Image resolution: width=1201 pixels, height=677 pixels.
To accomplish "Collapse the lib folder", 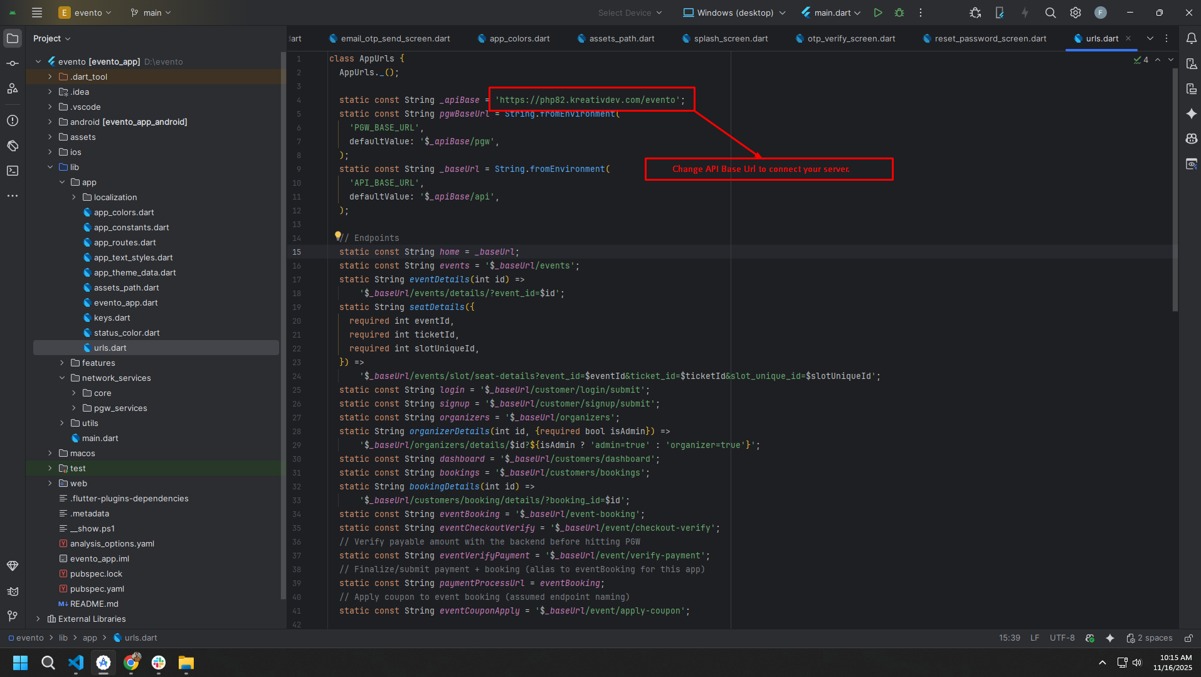I will click(51, 167).
